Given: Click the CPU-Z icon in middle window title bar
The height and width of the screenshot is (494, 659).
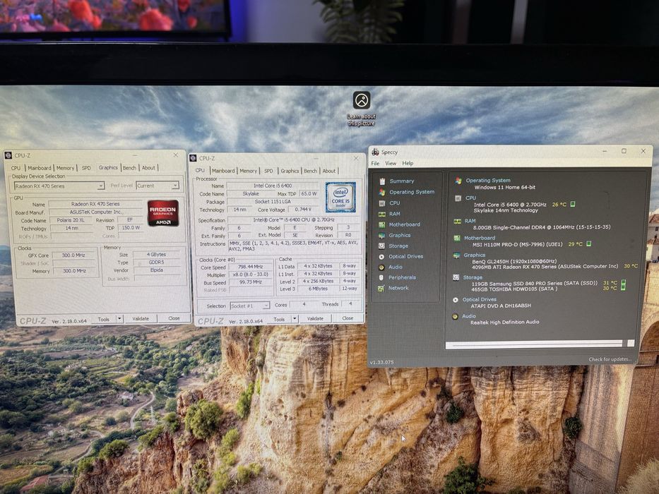Looking at the screenshot, I should pyautogui.click(x=194, y=158).
